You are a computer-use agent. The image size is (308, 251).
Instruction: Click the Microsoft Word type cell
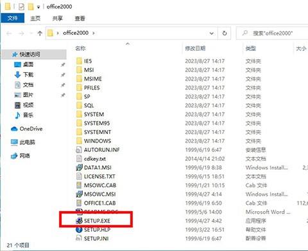(268, 212)
